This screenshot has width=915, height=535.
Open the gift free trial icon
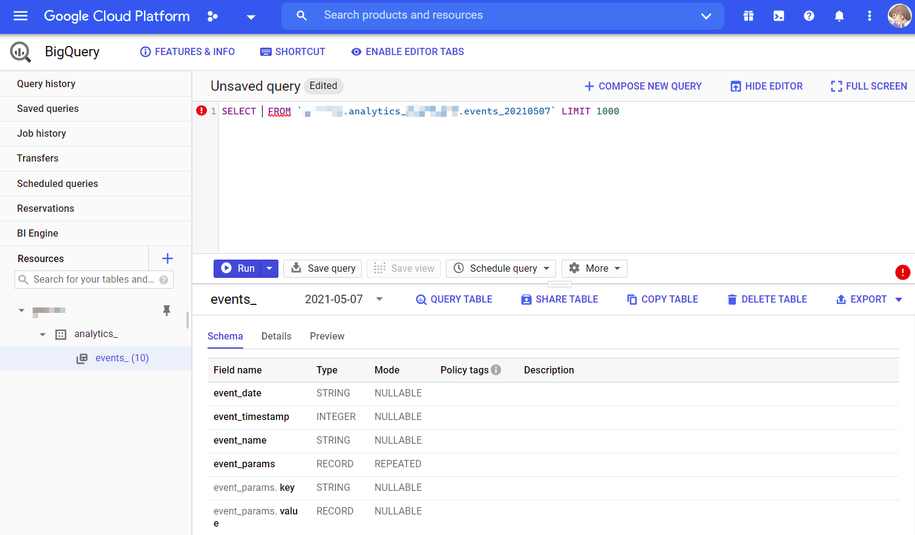tap(749, 16)
